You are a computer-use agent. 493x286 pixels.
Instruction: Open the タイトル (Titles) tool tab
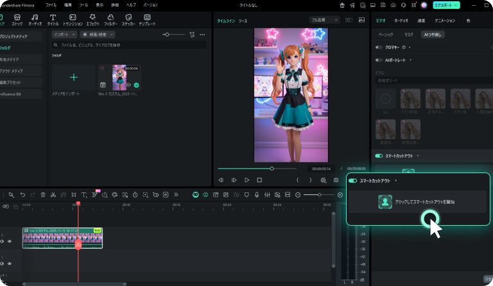pos(53,19)
